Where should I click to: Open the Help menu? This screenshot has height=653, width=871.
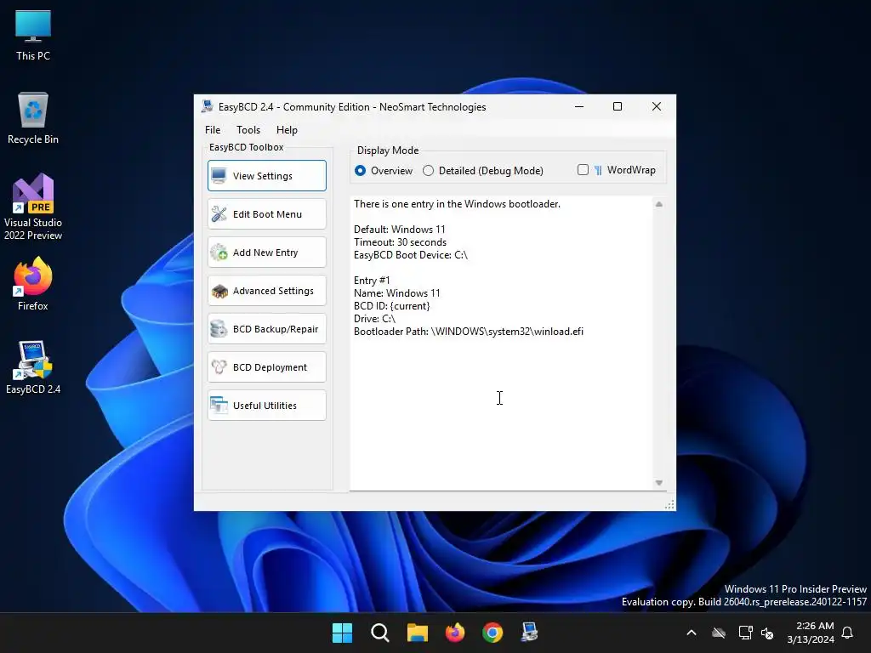[x=287, y=129]
